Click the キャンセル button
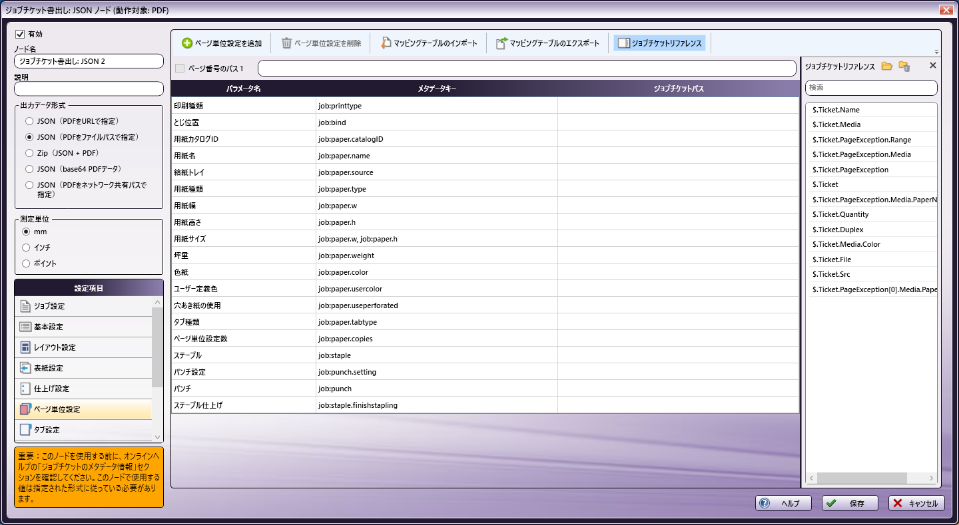 pos(916,503)
